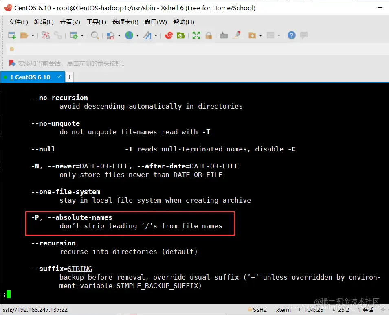
Task: Click the red bookmark flag icon
Action: [x=12, y=63]
